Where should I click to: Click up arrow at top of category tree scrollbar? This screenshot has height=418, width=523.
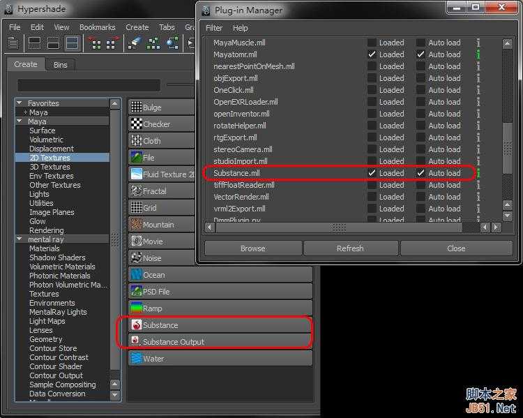(115, 104)
